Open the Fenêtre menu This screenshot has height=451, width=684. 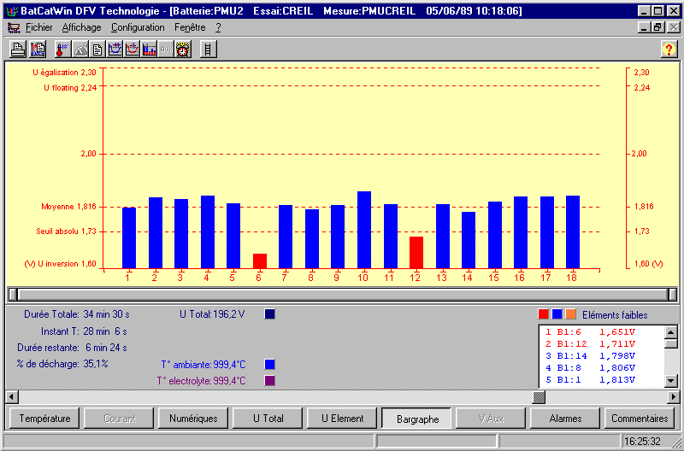click(x=190, y=27)
